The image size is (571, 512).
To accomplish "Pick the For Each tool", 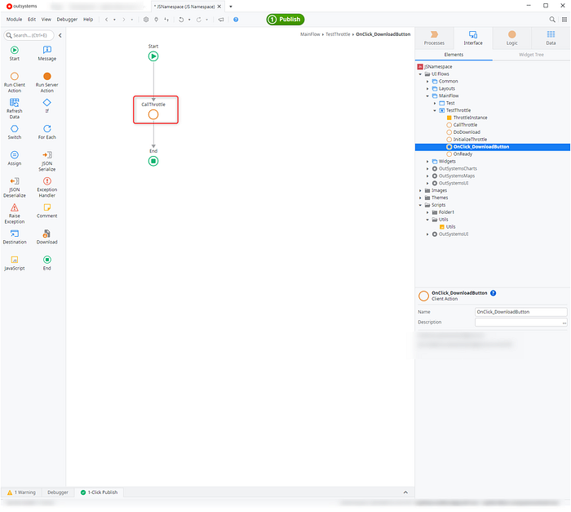I will click(46, 129).
